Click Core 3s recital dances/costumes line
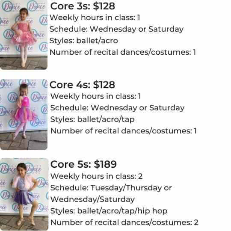Viewport: 231px width, 231px height. (x=123, y=52)
